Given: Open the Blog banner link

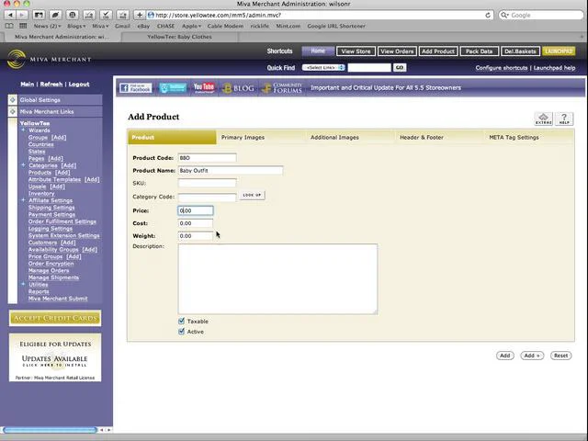Looking at the screenshot, I should [238, 88].
